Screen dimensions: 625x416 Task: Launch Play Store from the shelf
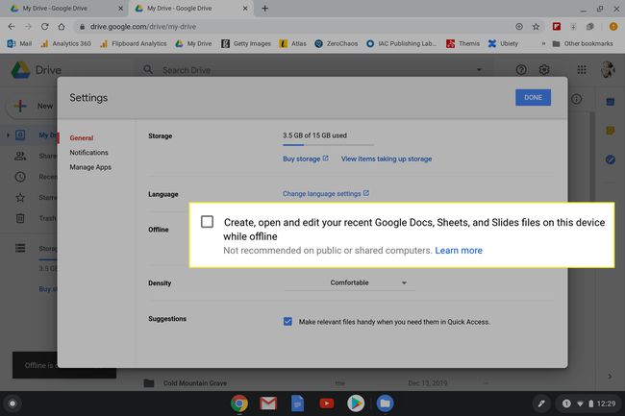(x=356, y=404)
